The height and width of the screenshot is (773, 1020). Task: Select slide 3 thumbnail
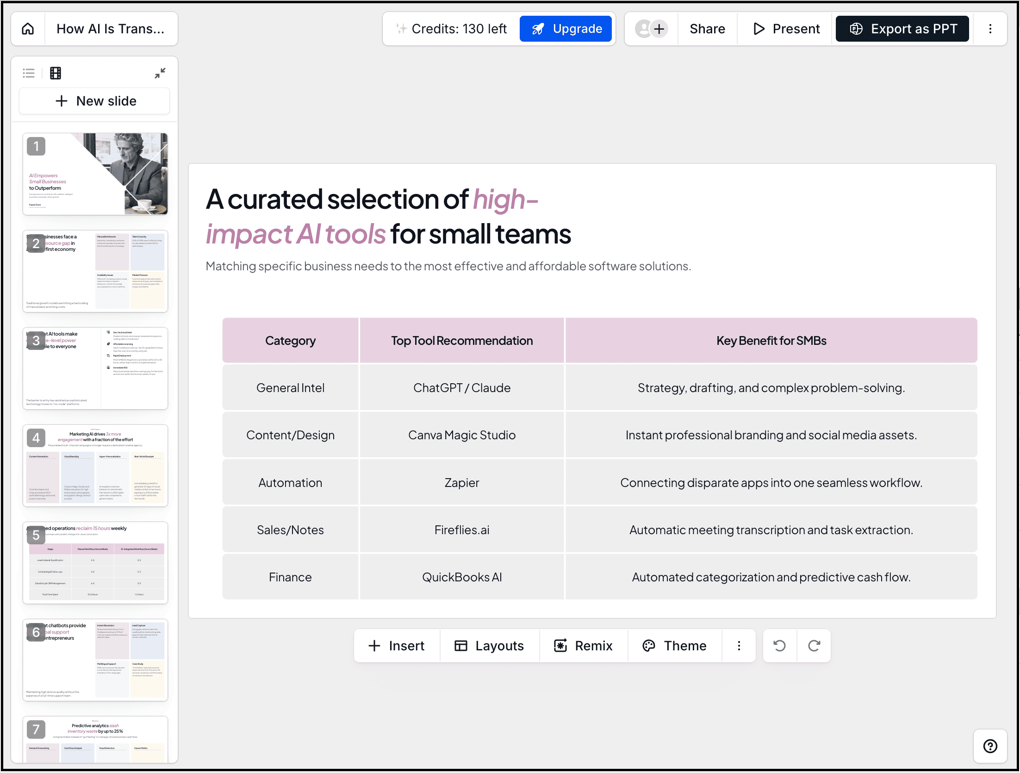point(95,368)
